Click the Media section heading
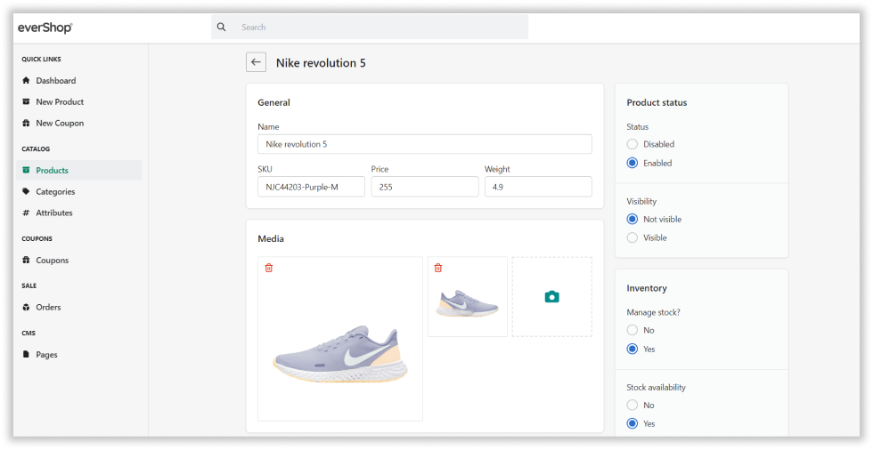The width and height of the screenshot is (873, 450). pyautogui.click(x=271, y=238)
